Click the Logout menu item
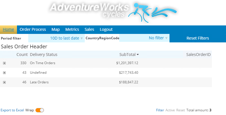The image size is (226, 115). 106,29
